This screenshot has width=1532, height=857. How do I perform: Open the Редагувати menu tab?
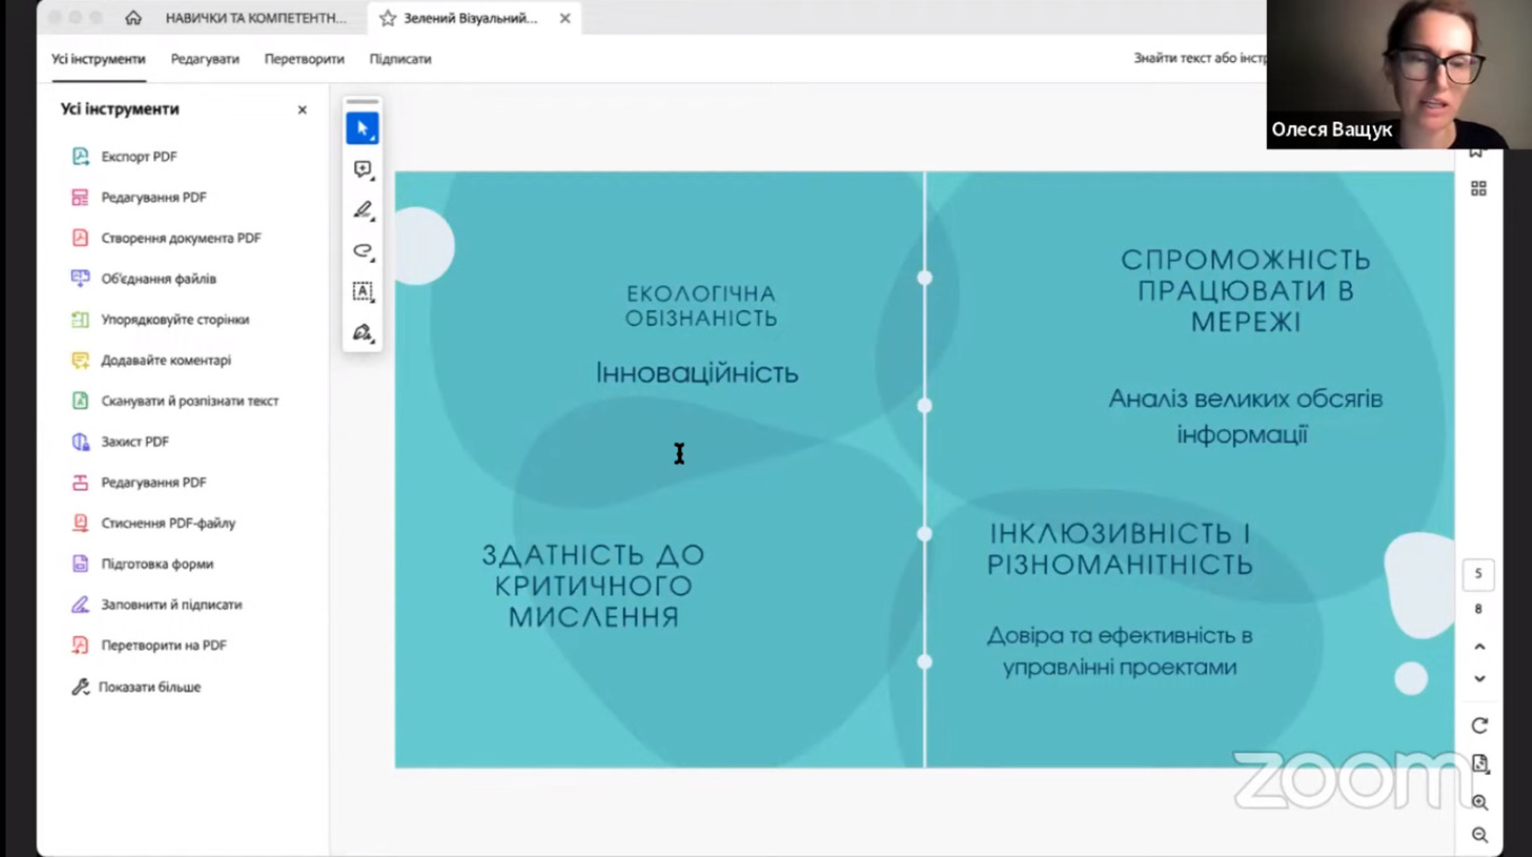click(x=205, y=59)
